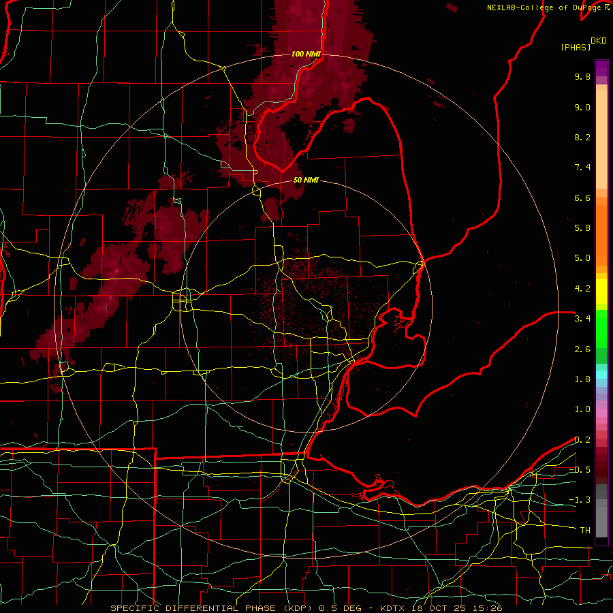Screen dimensions: 613x613
Task: Click the bright green segment of the color bar
Action: point(601,329)
